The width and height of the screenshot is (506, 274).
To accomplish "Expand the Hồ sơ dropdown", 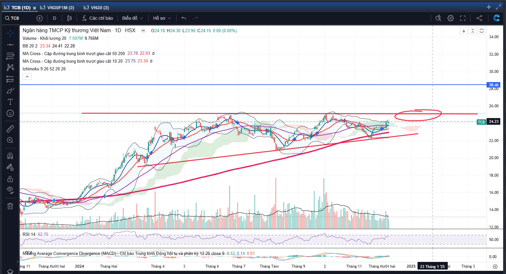I will (x=162, y=18).
